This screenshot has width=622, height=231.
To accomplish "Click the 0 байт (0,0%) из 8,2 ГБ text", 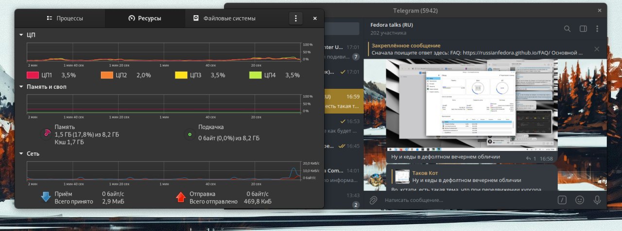I will coord(229,138).
